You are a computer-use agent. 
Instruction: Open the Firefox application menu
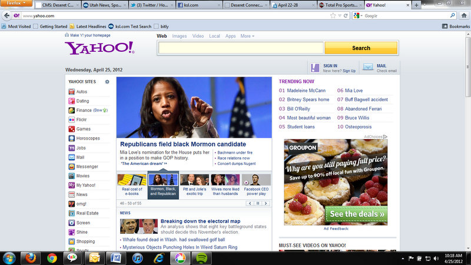16,4
